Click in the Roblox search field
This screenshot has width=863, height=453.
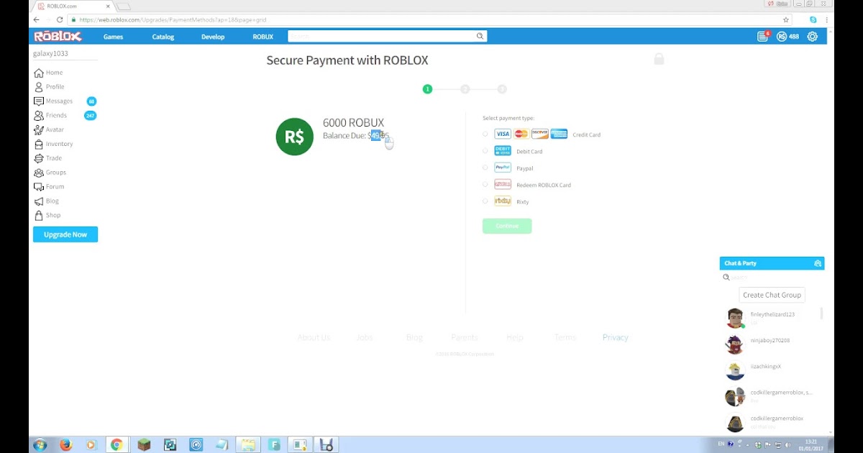(x=381, y=36)
